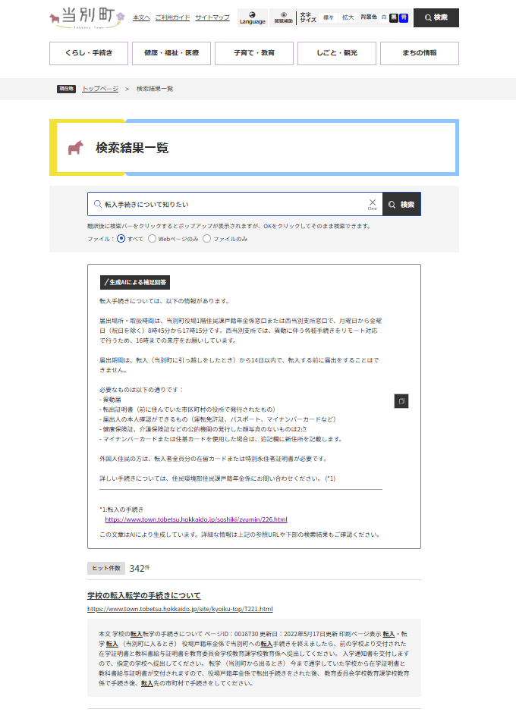Open the しごと・観光 menu
This screenshot has width=516, height=712.
337,53
